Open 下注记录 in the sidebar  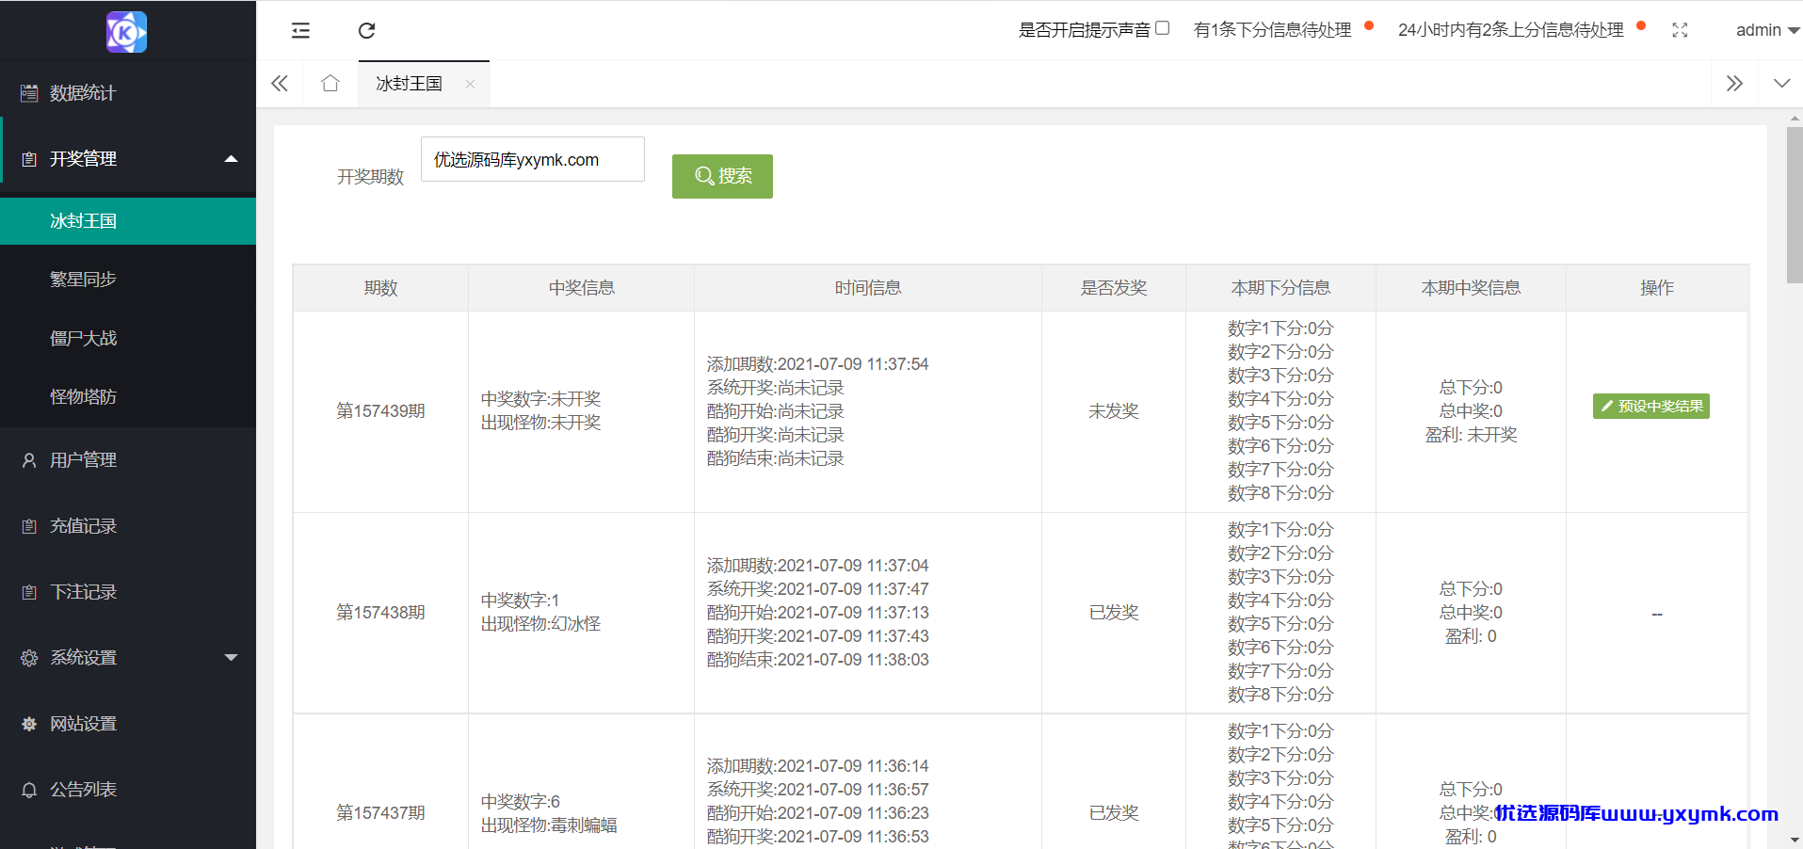pyautogui.click(x=128, y=592)
